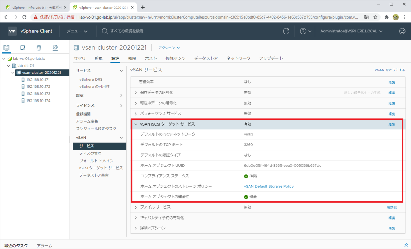Open the アラーム tab at bottom
This screenshot has width=411, height=249.
(x=45, y=246)
